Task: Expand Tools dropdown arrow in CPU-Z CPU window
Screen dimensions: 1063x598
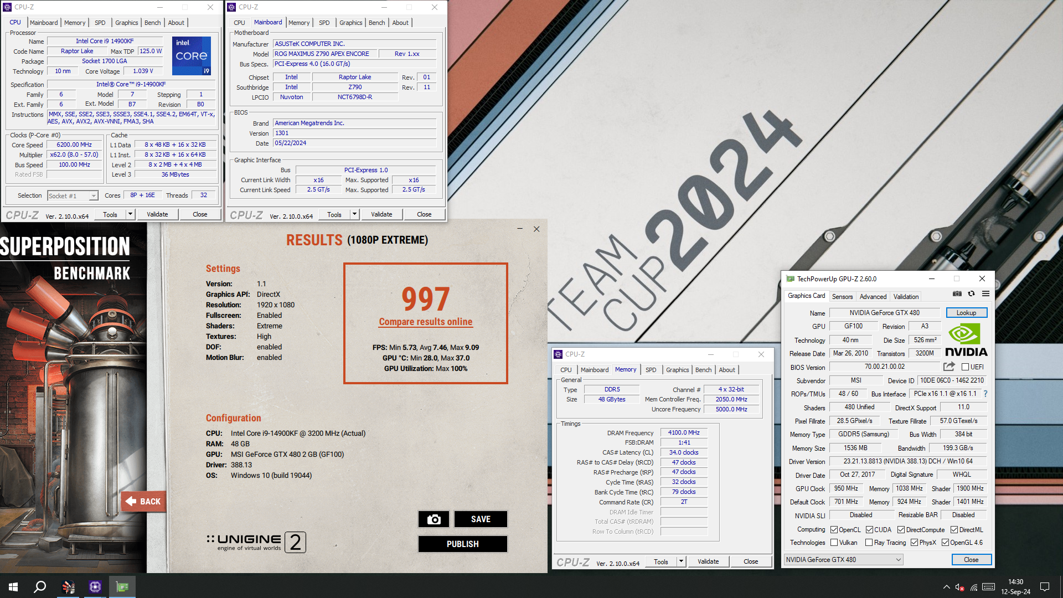Action: point(130,214)
